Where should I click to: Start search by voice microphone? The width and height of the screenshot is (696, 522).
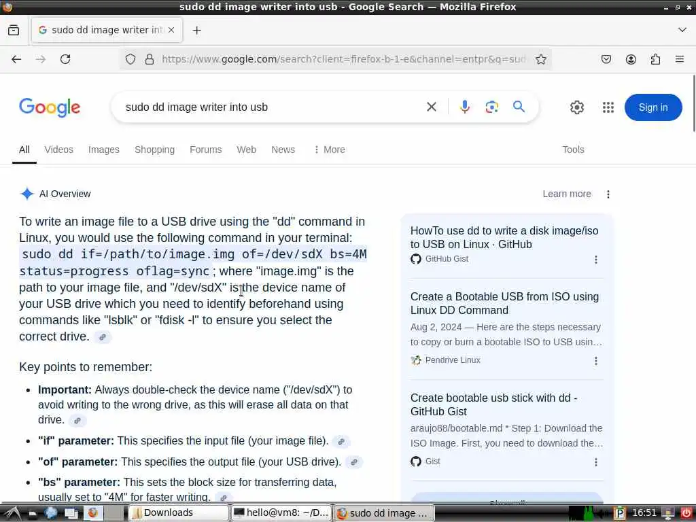[x=465, y=107]
